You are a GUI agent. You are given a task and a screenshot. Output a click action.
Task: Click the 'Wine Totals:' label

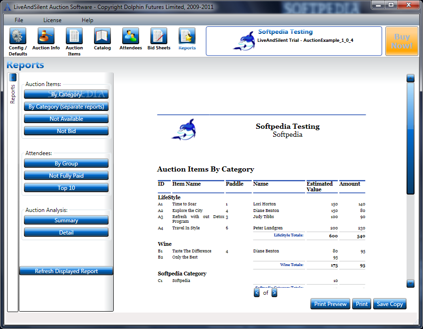point(291,265)
